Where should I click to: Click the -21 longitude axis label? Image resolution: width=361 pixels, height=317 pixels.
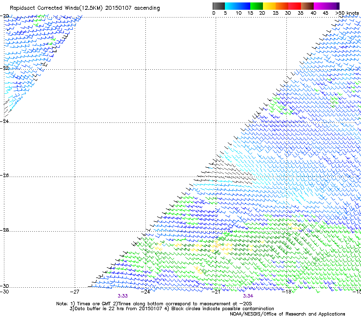pyautogui.click(x=216, y=292)
